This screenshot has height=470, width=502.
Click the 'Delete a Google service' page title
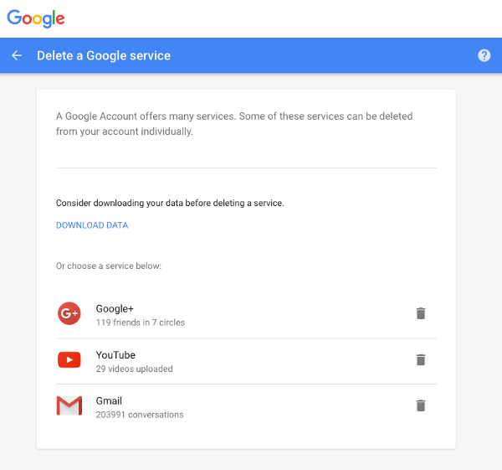104,56
